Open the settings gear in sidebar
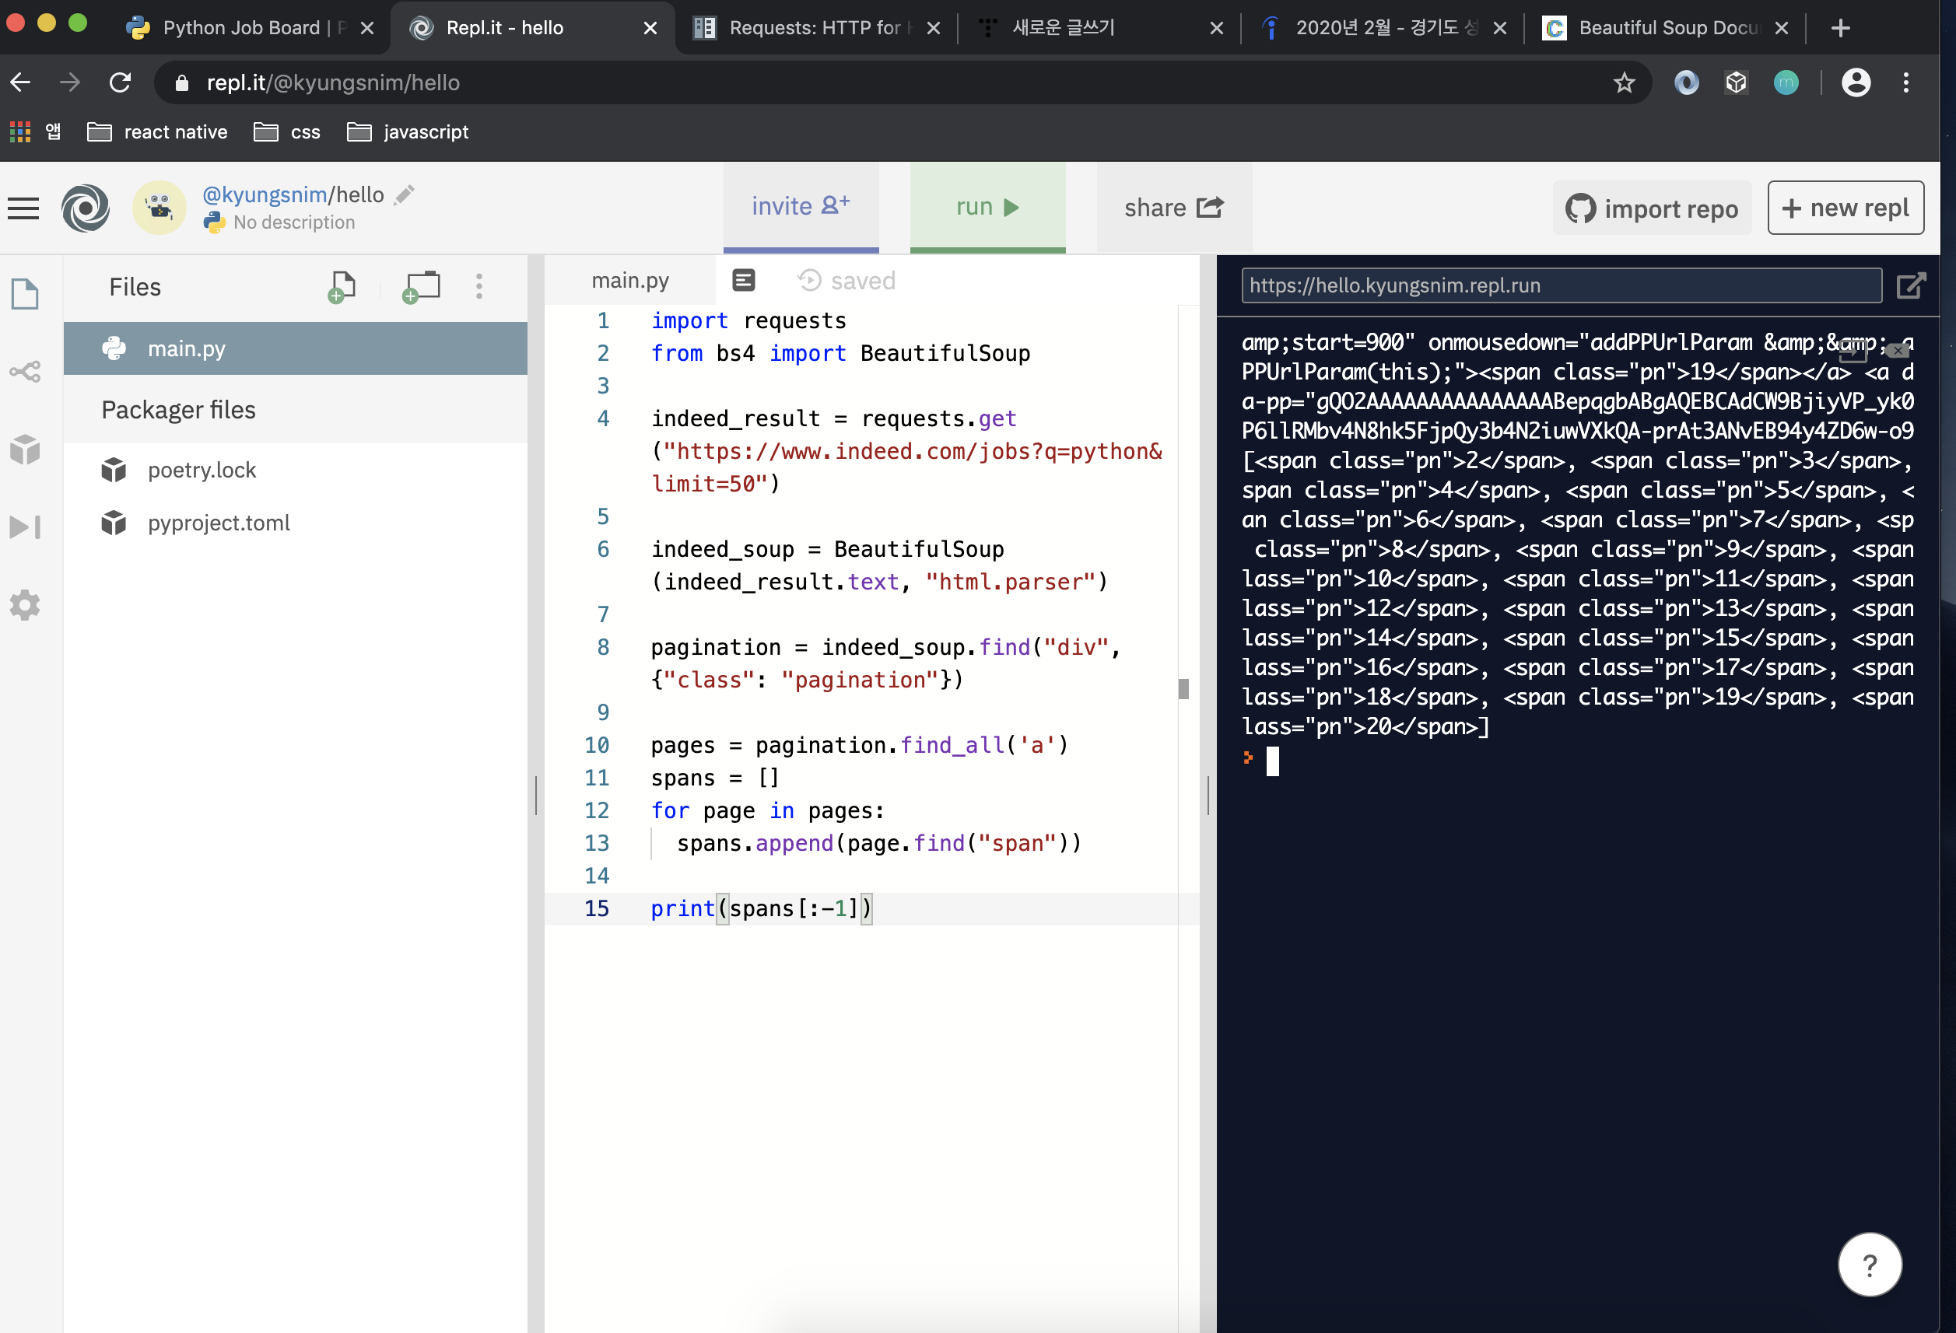The height and width of the screenshot is (1333, 1956). (x=24, y=605)
